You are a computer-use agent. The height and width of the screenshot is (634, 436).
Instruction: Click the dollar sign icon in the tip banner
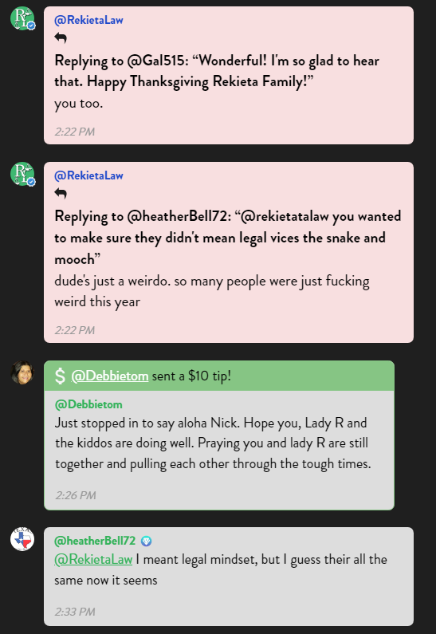[x=60, y=376]
